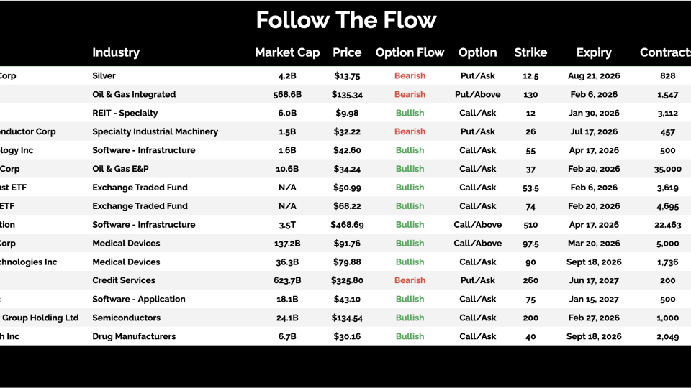The width and height of the screenshot is (691, 388).
Task: Click the Industry column header
Action: pos(116,52)
